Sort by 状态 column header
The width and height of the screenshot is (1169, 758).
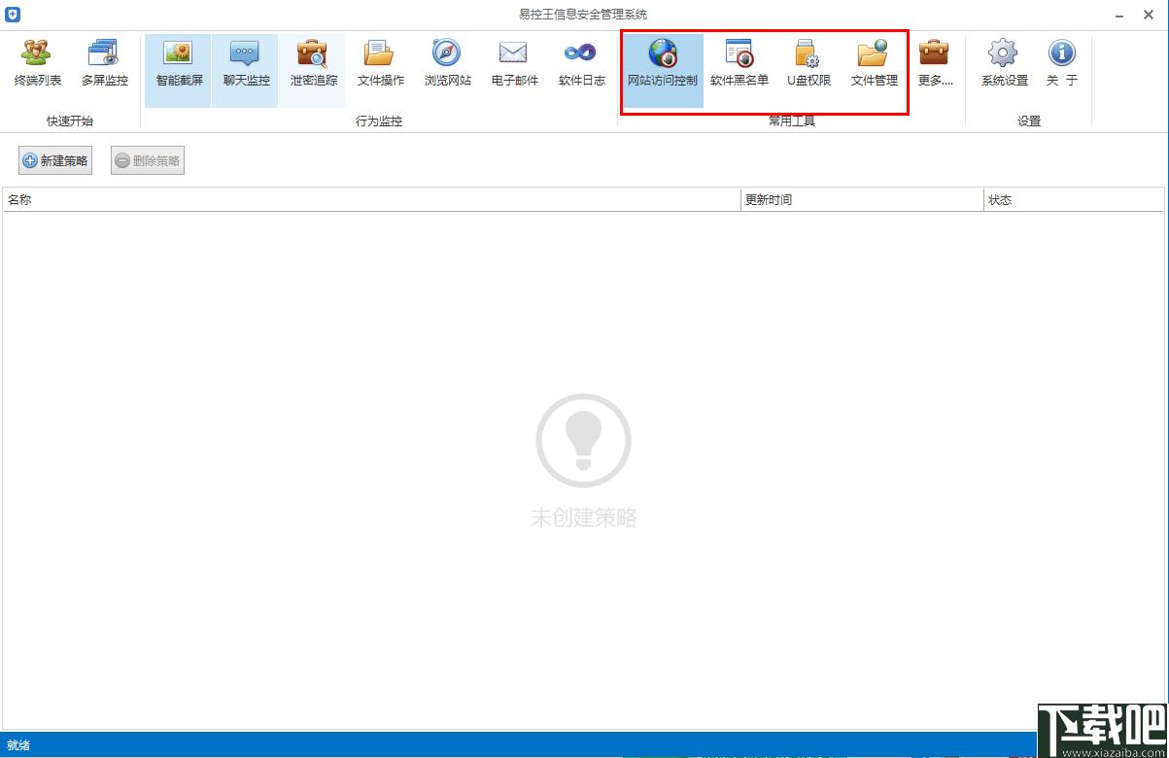(1074, 199)
